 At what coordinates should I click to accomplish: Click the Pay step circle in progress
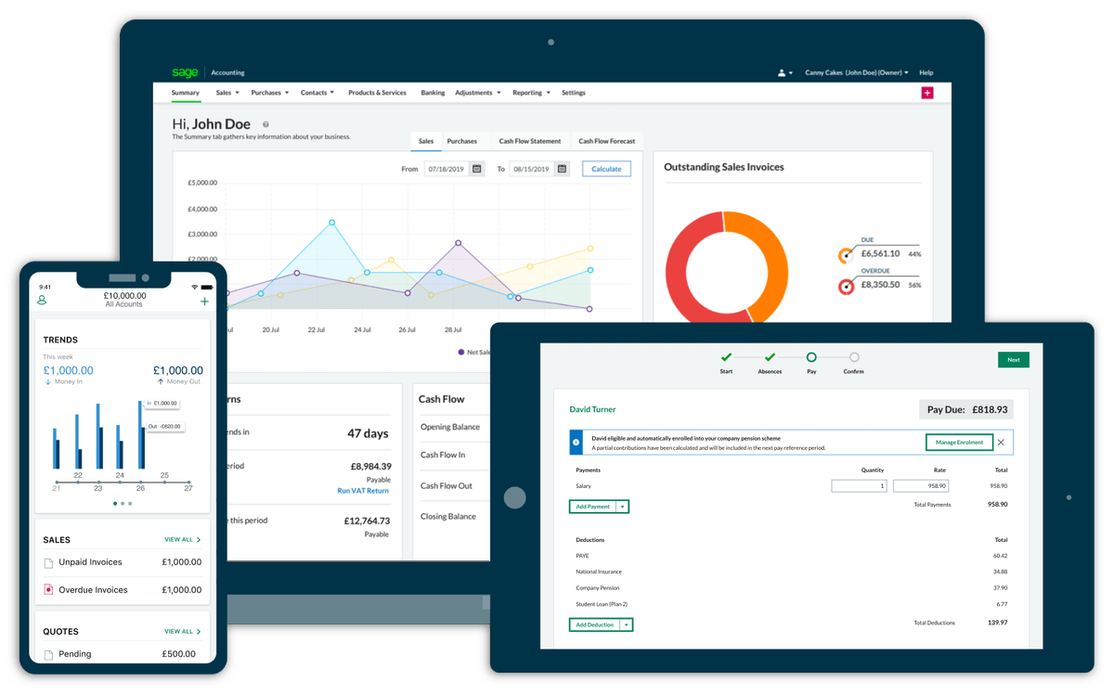(x=811, y=357)
